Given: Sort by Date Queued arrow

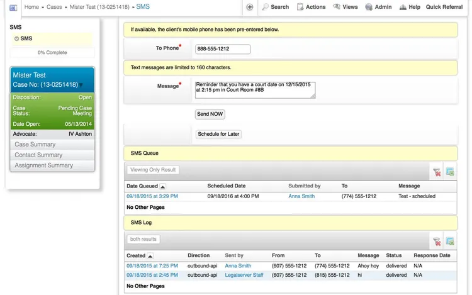Looking at the screenshot, I should (162, 187).
